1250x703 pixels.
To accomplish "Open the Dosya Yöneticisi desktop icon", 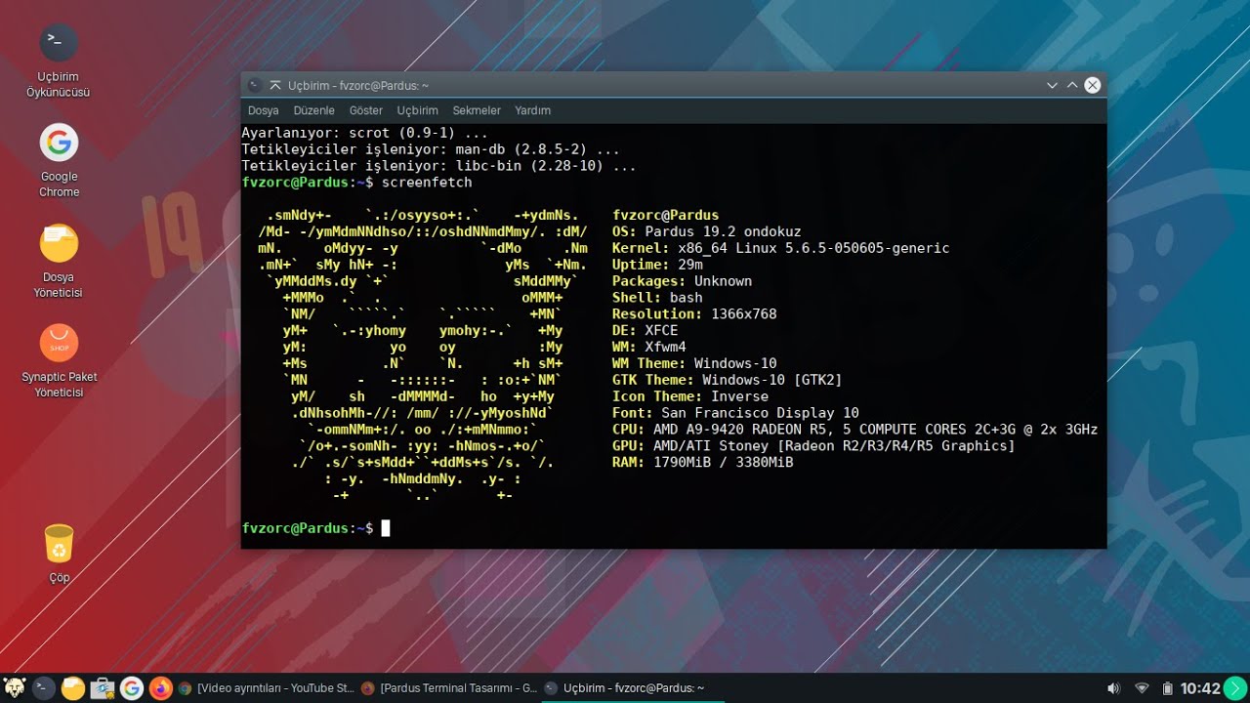I will tap(59, 262).
